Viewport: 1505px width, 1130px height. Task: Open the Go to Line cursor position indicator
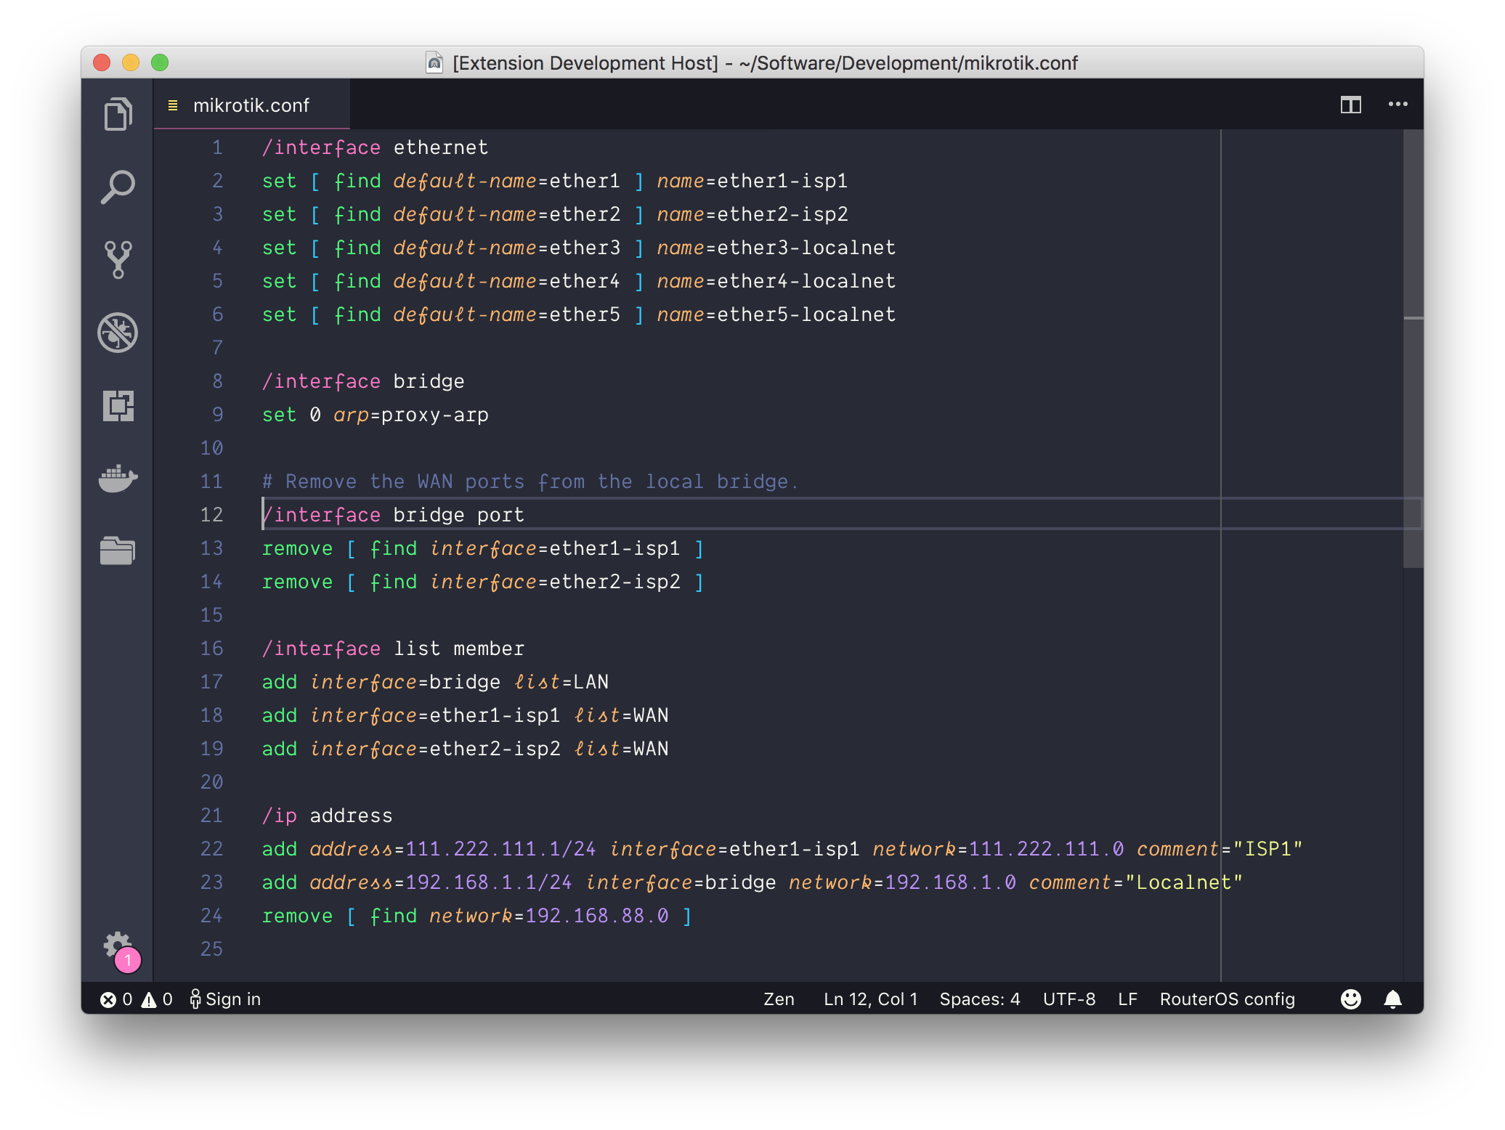pos(870,999)
